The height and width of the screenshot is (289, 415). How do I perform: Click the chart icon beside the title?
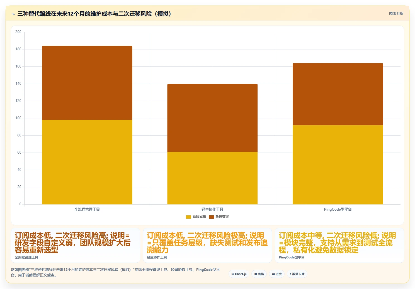[13, 14]
